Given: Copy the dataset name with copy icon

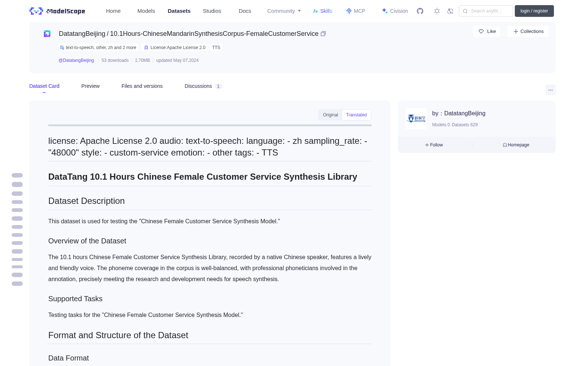Looking at the screenshot, I should click(323, 34).
